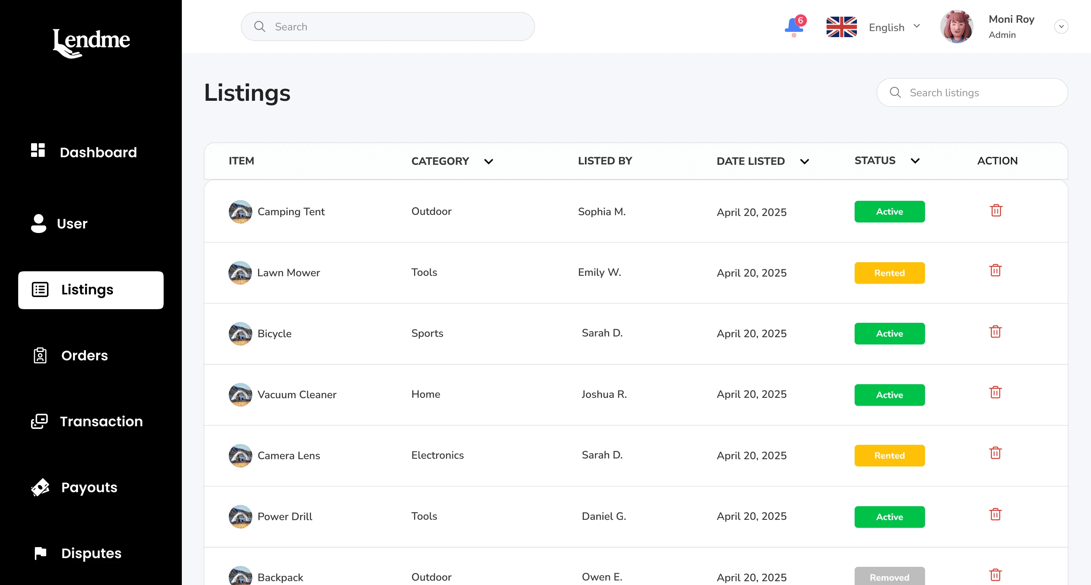This screenshot has height=585, width=1091.
Task: Open the Date Listed sort dropdown
Action: tap(804, 161)
